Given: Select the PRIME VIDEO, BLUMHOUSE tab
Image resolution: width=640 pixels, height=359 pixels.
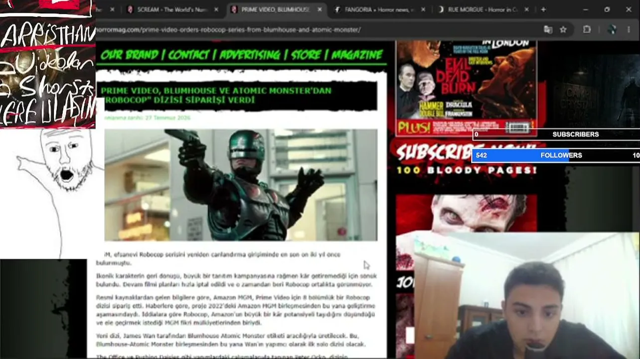Looking at the screenshot, I should 275,9.
